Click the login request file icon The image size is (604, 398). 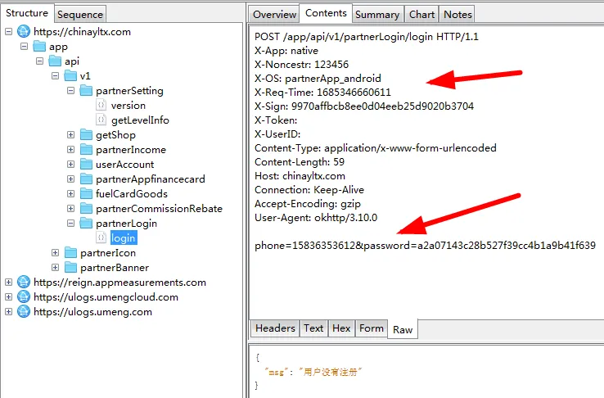tap(101, 237)
